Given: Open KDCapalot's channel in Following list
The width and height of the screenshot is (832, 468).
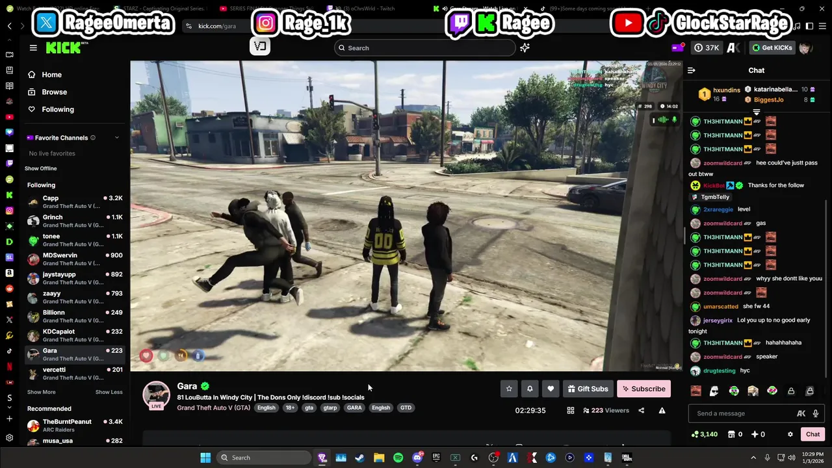Looking at the screenshot, I should [75, 335].
